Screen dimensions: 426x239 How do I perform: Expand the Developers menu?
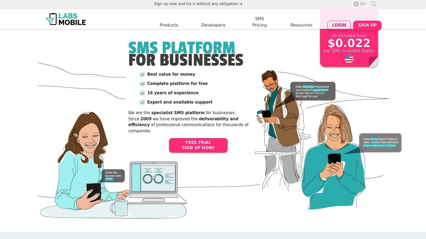point(213,25)
